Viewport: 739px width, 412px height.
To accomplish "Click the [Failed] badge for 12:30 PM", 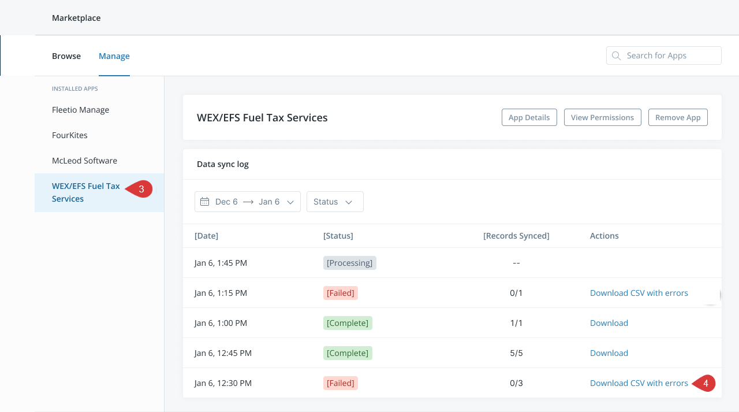I will click(341, 383).
